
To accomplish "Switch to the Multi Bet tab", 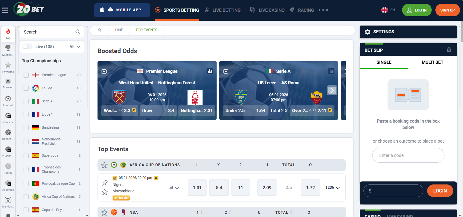I will (x=432, y=62).
